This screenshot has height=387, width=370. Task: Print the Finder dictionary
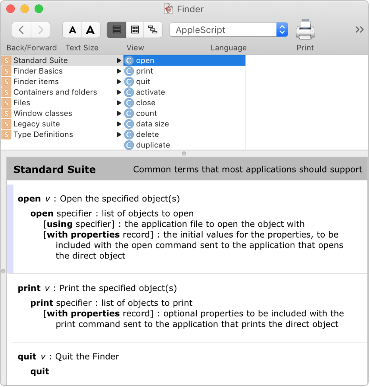coord(305,30)
